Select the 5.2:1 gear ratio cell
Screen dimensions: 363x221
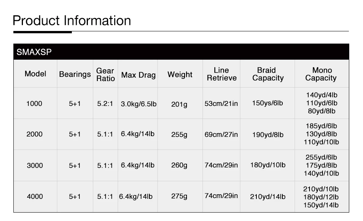[105, 103]
